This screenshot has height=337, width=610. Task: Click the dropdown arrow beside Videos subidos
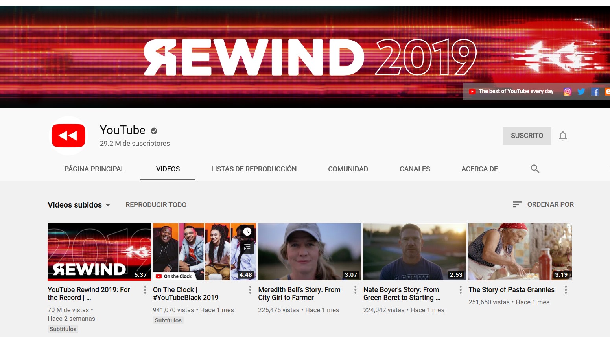108,205
